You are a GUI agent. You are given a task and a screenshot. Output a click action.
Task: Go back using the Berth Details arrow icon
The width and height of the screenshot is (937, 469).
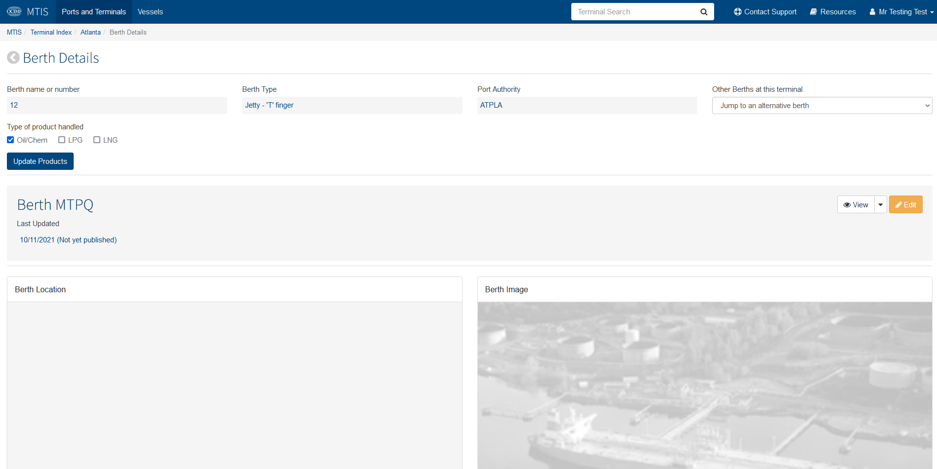pyautogui.click(x=13, y=58)
